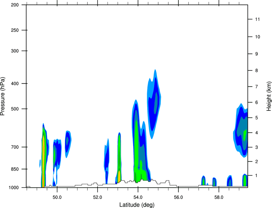Click the 250 pressure tick label

[x=15, y=30]
